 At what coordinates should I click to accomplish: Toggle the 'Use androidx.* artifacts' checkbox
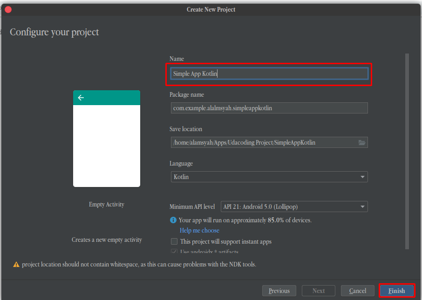click(x=174, y=252)
